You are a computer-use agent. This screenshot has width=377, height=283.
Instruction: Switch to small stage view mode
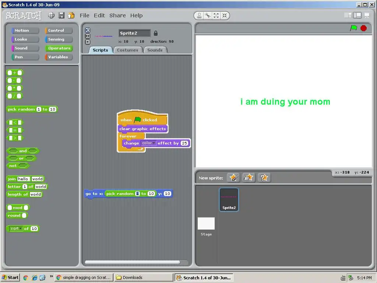348,15
